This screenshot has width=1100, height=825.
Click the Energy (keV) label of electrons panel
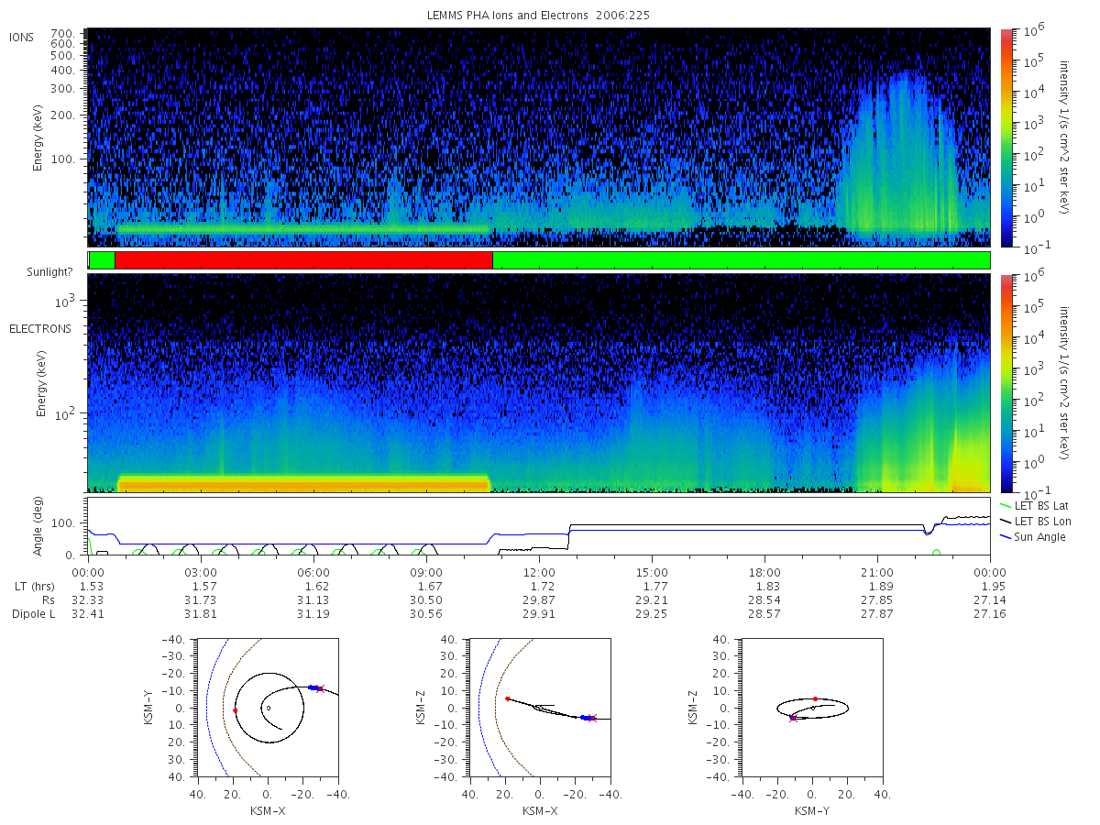[x=40, y=383]
